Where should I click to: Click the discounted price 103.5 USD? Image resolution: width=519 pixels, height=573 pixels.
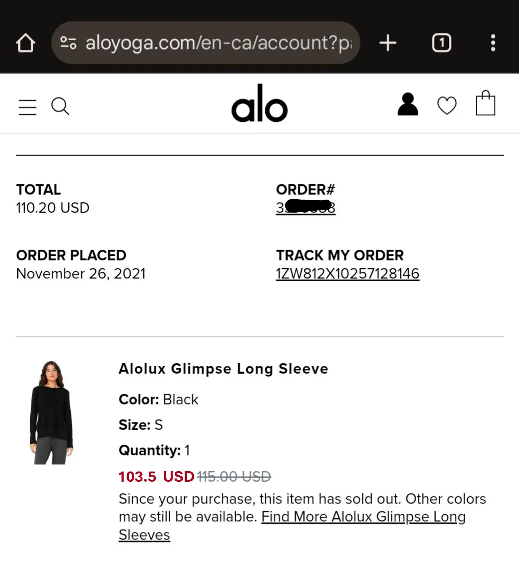pos(156,476)
